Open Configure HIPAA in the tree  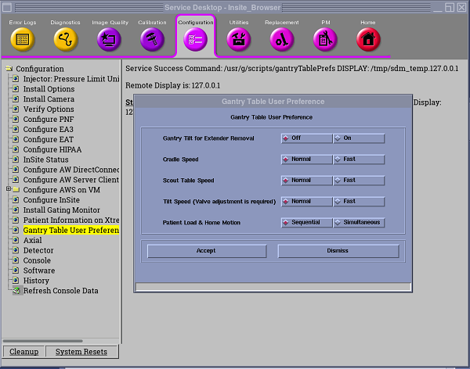(52, 149)
